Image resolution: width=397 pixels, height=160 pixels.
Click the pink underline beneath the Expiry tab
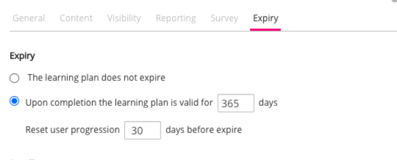tap(265, 29)
